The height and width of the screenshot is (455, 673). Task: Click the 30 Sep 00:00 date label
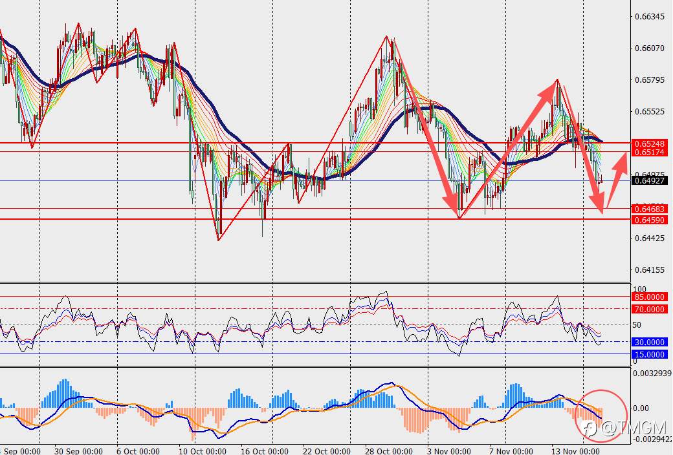78,451
